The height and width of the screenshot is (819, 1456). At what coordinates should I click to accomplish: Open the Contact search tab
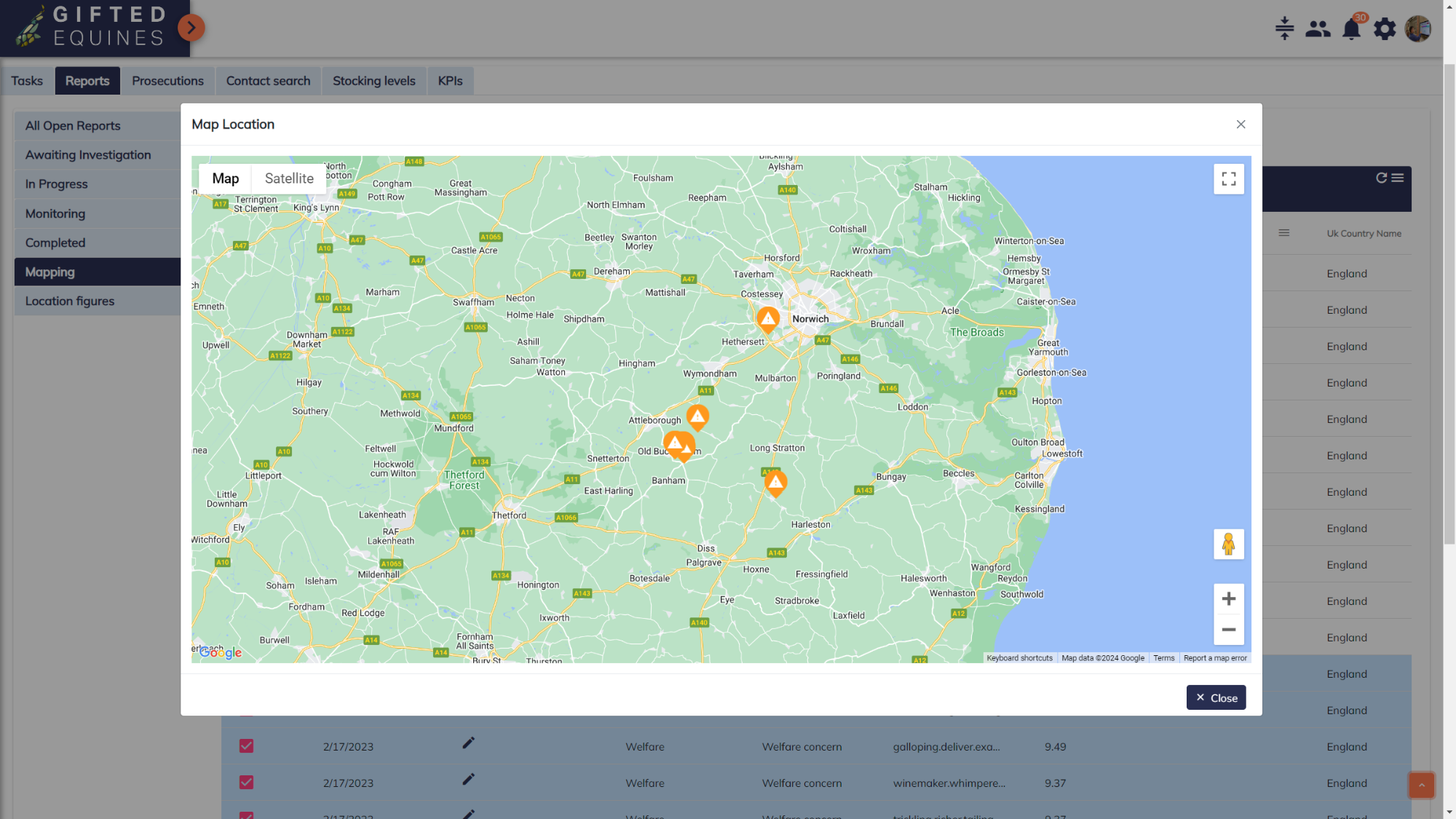coord(268,81)
